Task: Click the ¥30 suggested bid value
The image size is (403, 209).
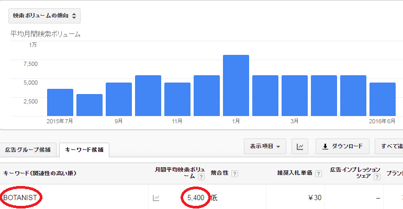Action: [315, 198]
